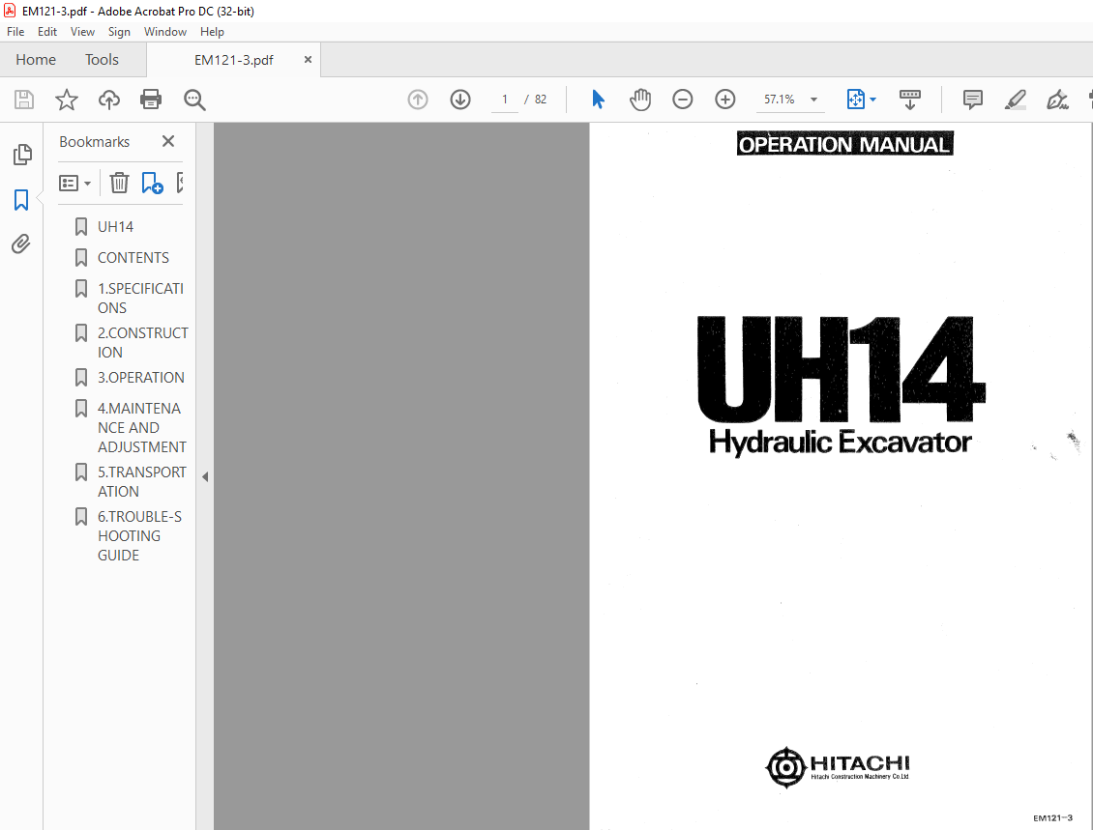The width and height of the screenshot is (1093, 830).
Task: Open bookmarks options list icon
Action: point(74,184)
